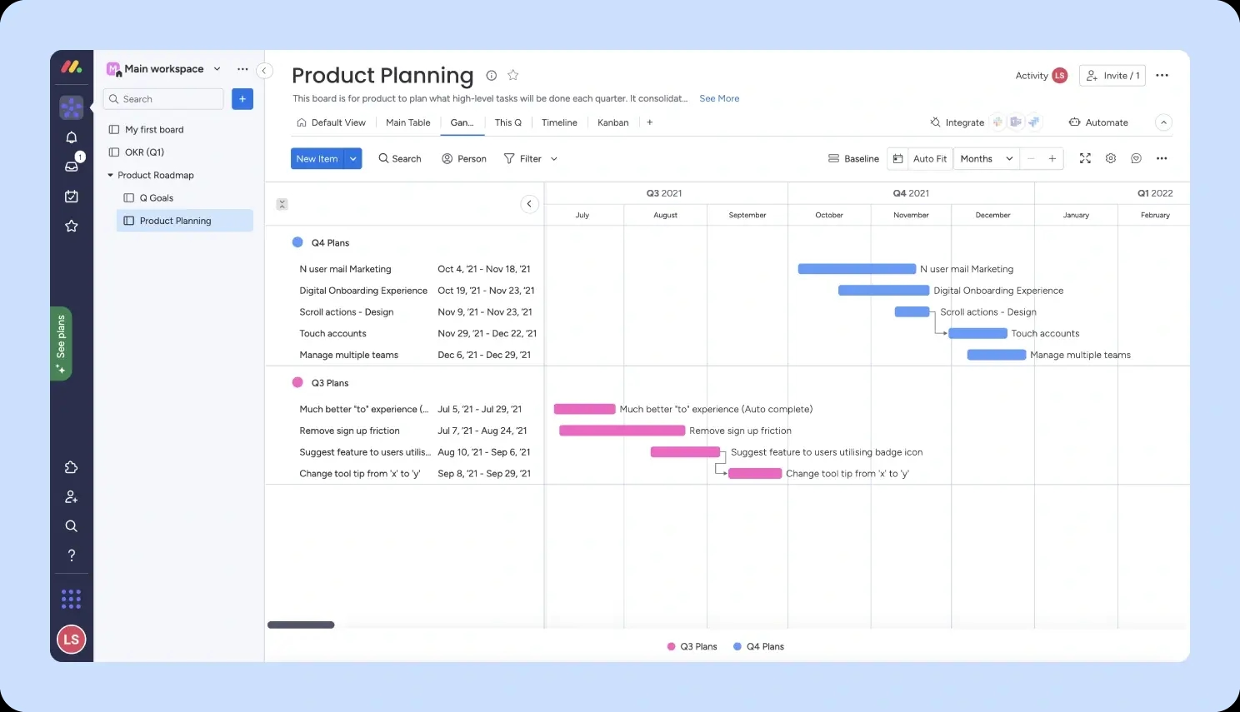Click the horizontal scrollbar thumb
The height and width of the screenshot is (712, 1240).
tap(301, 625)
